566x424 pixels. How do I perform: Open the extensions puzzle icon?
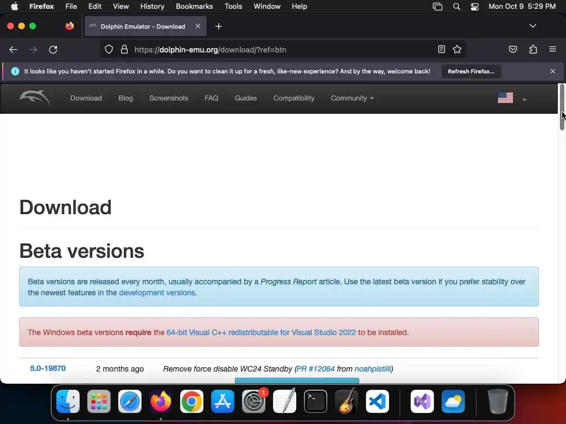point(533,49)
